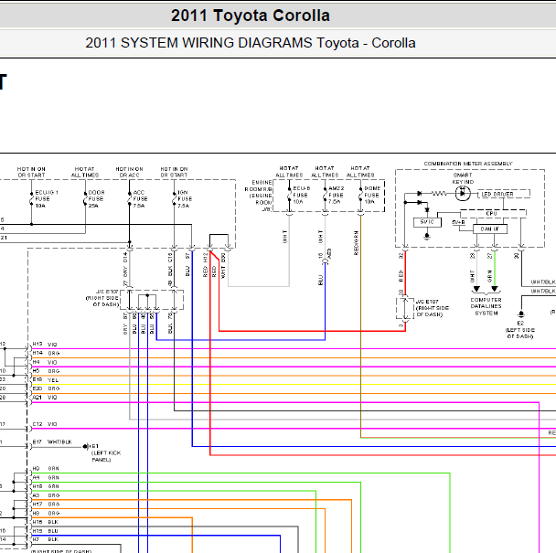Click the H14 ORG connector label

[x=46, y=353]
